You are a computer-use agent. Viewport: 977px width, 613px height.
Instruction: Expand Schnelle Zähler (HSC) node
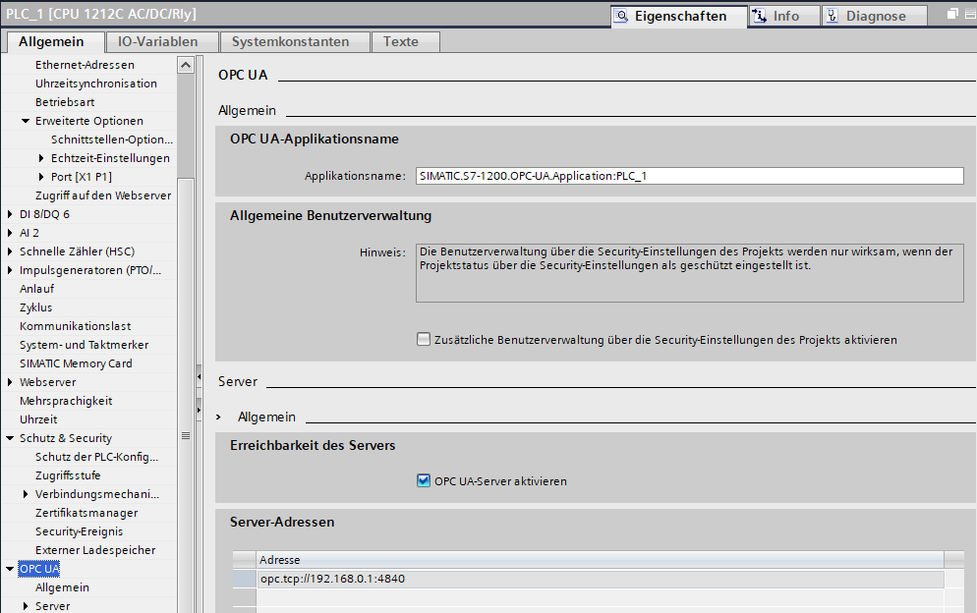10,251
